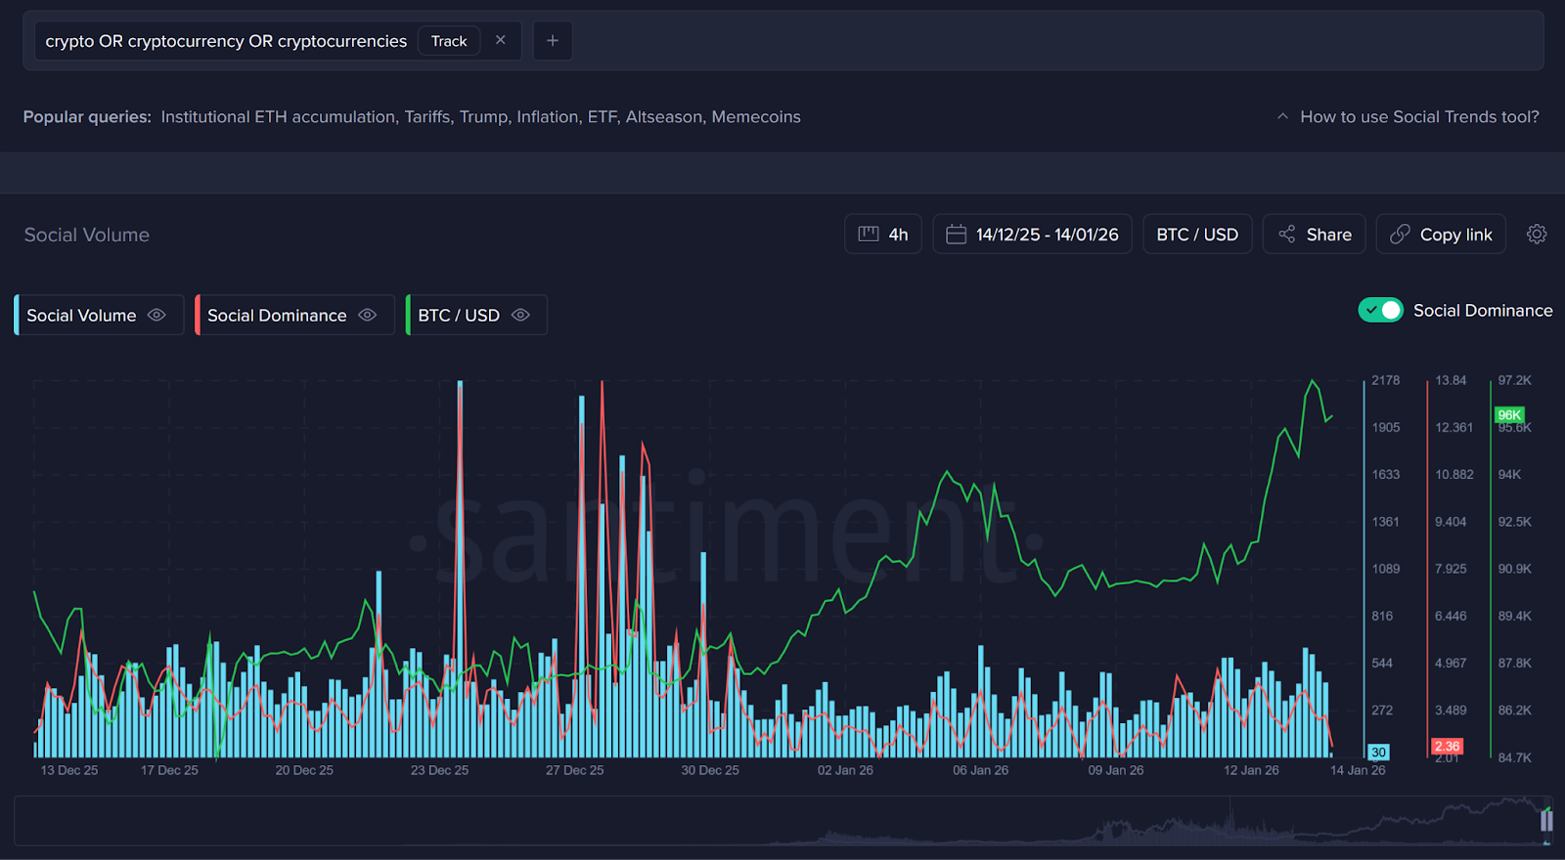
Task: Turn off the Social Dominance switch
Action: click(x=1380, y=310)
